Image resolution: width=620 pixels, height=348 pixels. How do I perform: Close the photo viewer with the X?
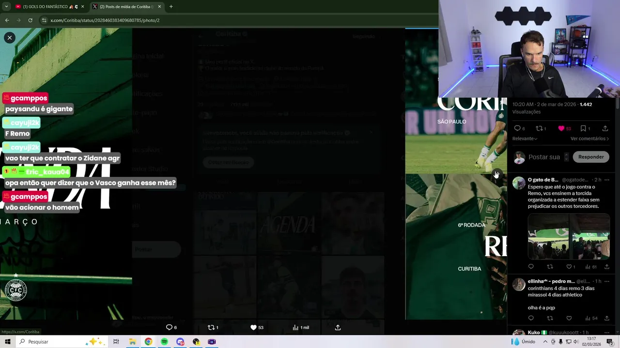coord(10,38)
